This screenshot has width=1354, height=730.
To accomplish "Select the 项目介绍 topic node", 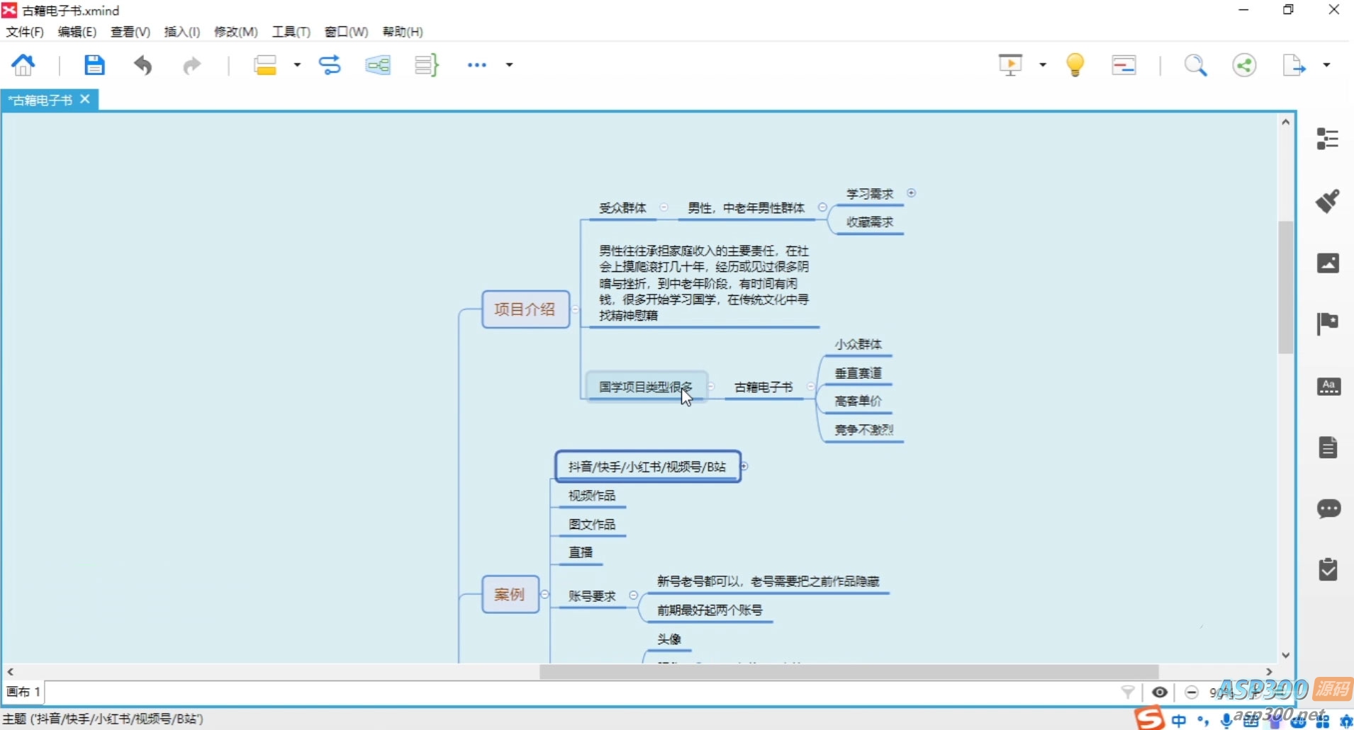I will coord(525,309).
